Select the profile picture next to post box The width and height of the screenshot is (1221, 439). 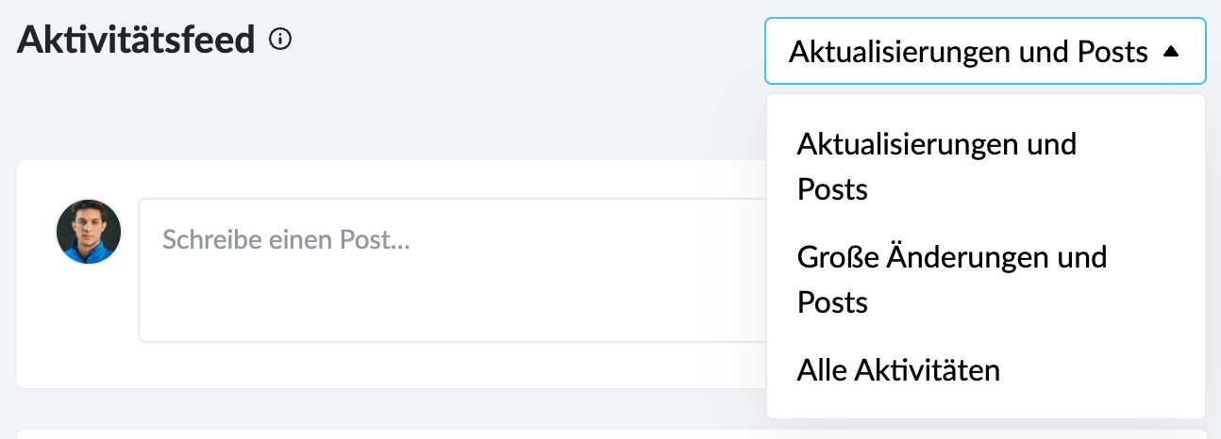[89, 232]
